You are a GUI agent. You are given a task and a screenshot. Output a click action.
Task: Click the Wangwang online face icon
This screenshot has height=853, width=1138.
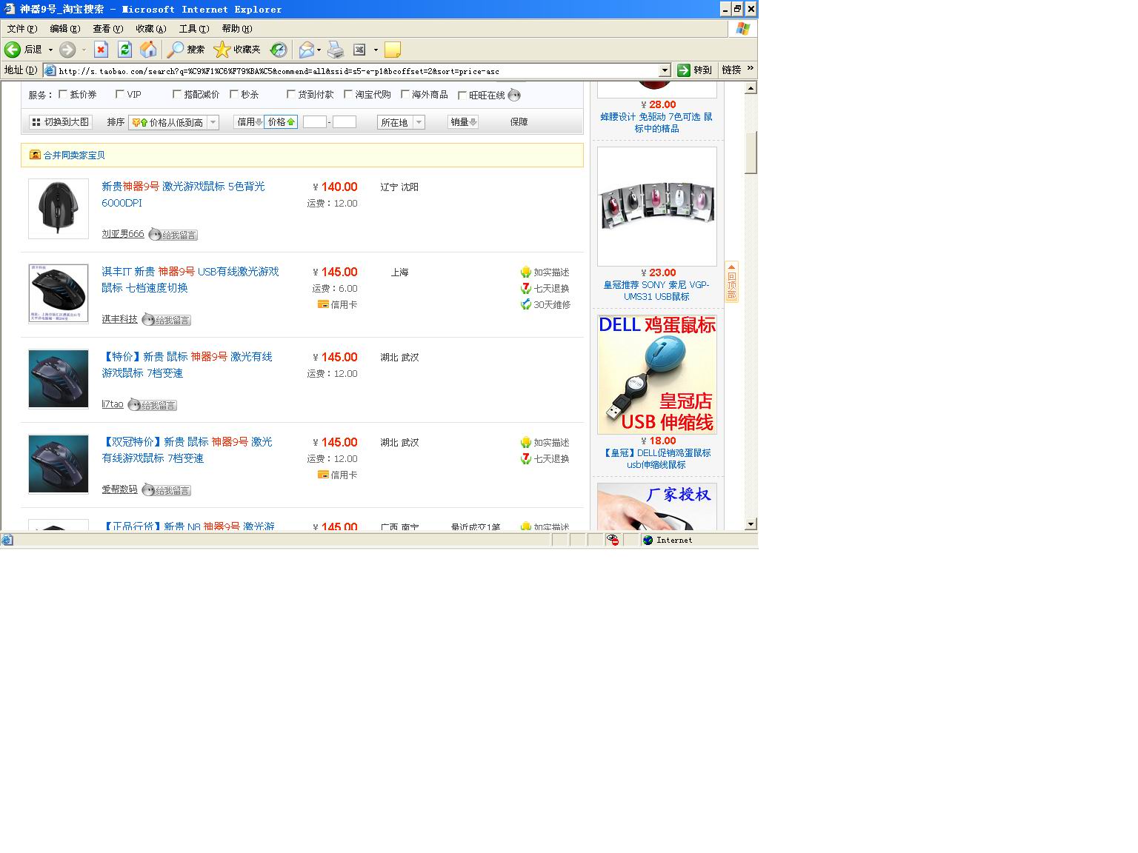click(x=514, y=95)
